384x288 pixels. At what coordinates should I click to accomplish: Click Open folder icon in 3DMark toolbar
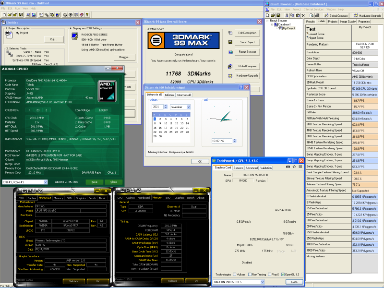pyautogui.click(x=10, y=15)
